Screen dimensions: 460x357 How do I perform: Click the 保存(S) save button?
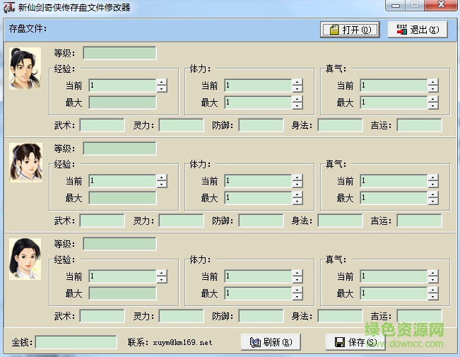click(x=355, y=342)
